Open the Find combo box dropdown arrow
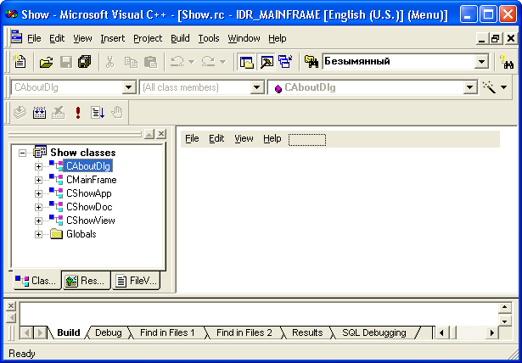The height and width of the screenshot is (363, 522). tap(481, 62)
